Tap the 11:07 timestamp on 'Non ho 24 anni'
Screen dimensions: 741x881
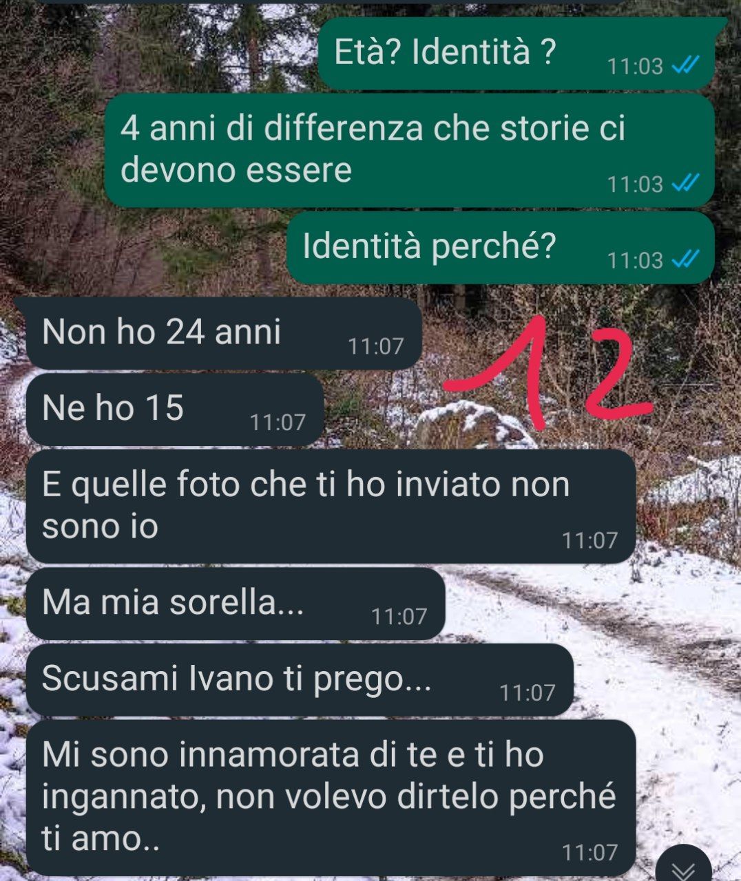click(x=376, y=346)
